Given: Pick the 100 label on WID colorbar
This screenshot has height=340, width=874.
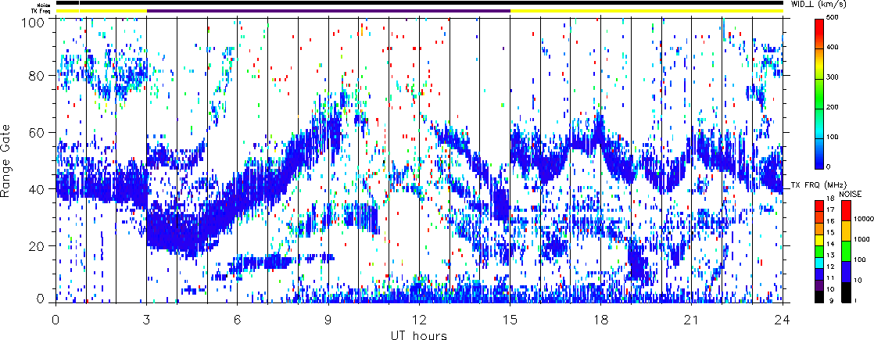Looking at the screenshot, I should [834, 137].
